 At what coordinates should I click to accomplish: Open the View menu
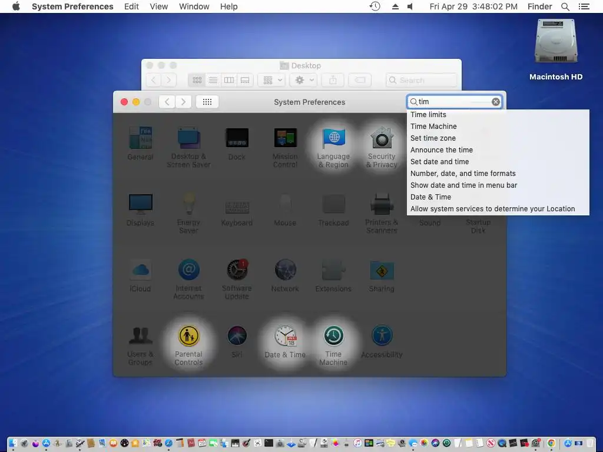click(x=159, y=6)
